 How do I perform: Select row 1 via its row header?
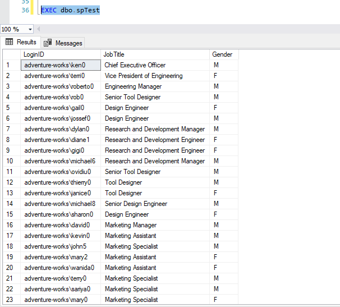(x=11, y=65)
